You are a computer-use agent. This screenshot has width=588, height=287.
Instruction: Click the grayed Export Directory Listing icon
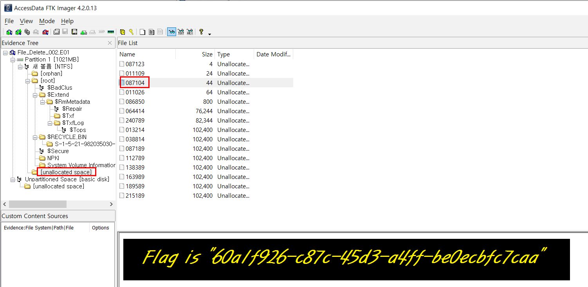pos(160,32)
